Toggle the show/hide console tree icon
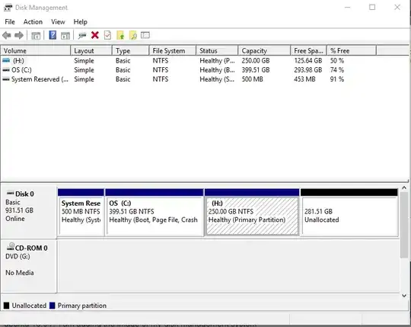Image resolution: width=411 pixels, height=327 pixels. (36, 35)
